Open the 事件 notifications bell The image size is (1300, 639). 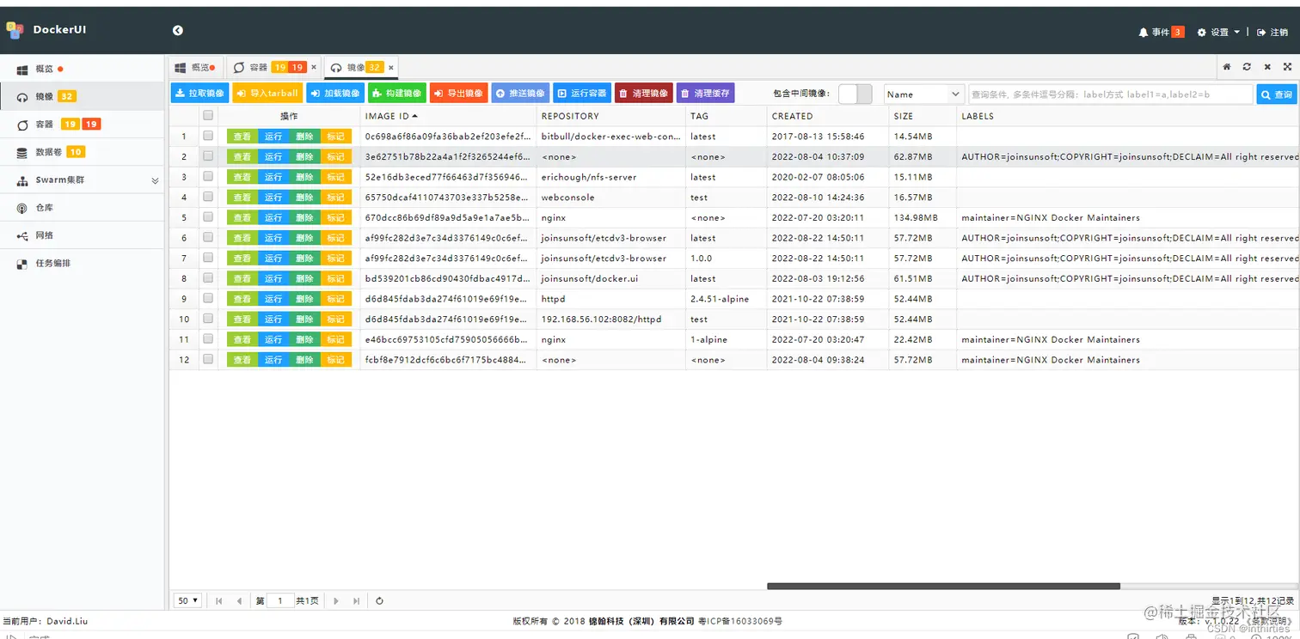click(1161, 32)
